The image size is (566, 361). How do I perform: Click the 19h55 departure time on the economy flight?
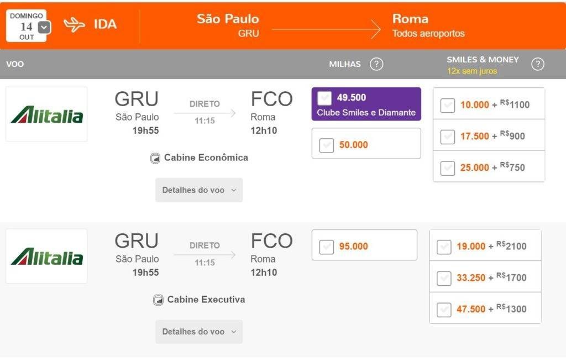click(146, 130)
